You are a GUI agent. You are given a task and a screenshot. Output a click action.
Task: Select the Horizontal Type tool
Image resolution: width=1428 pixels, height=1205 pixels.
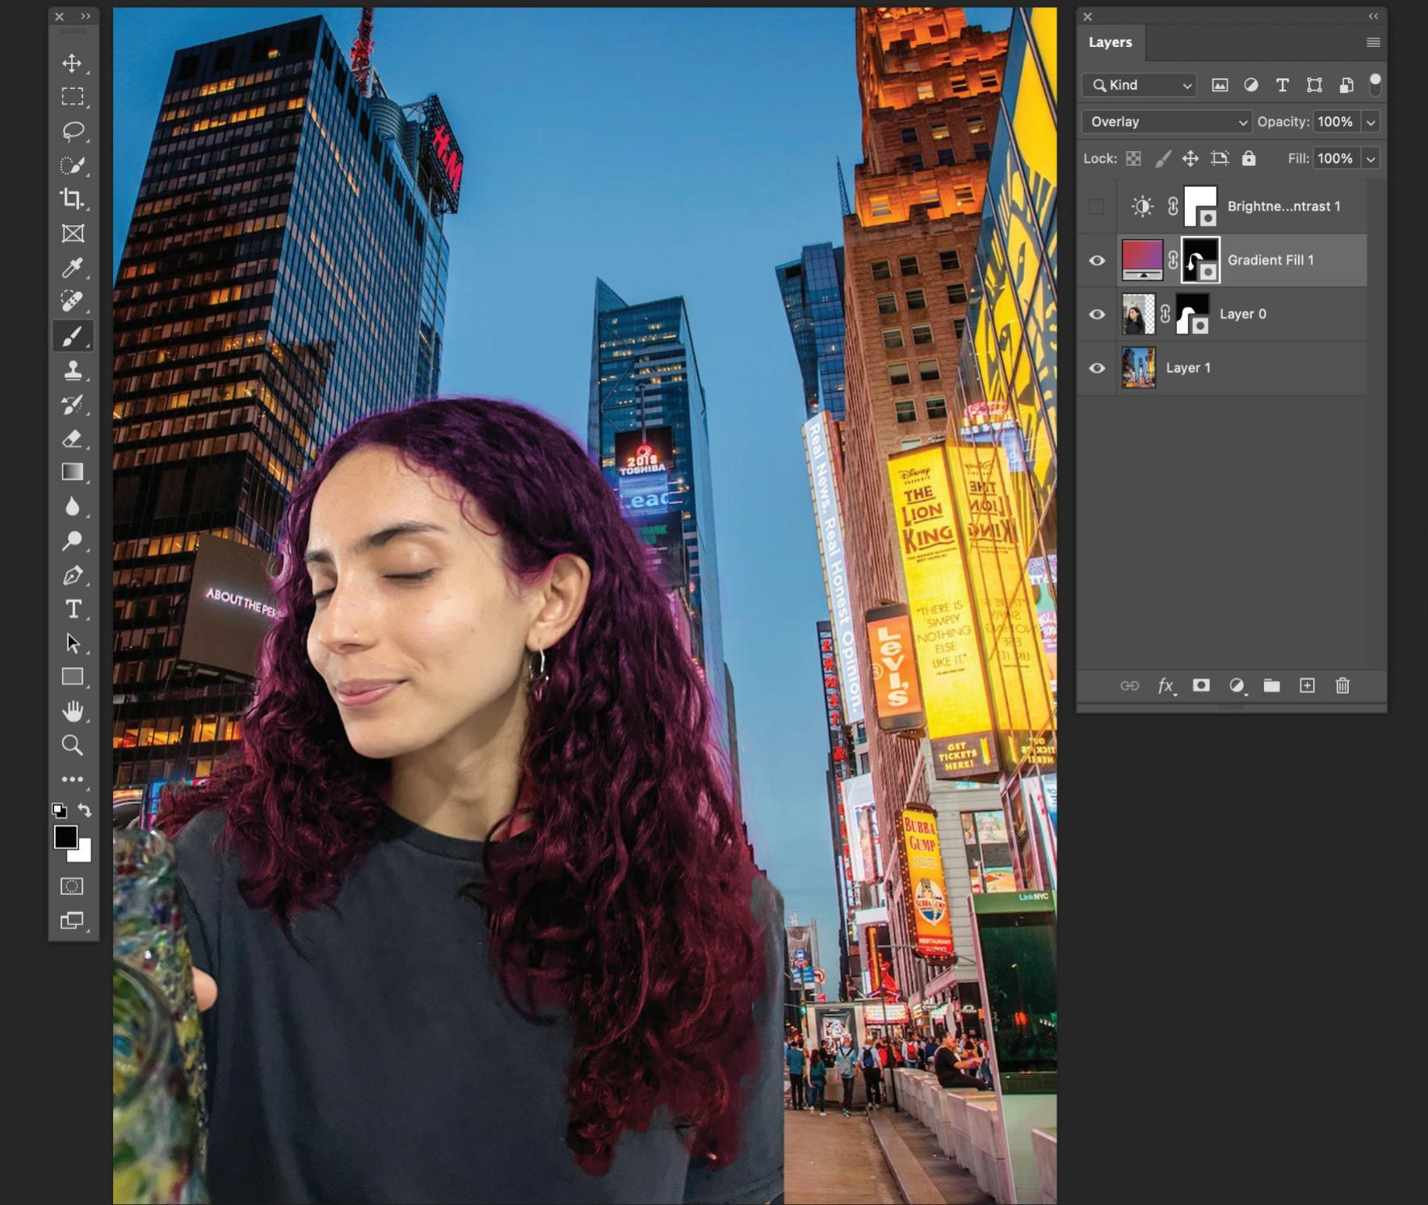(73, 609)
